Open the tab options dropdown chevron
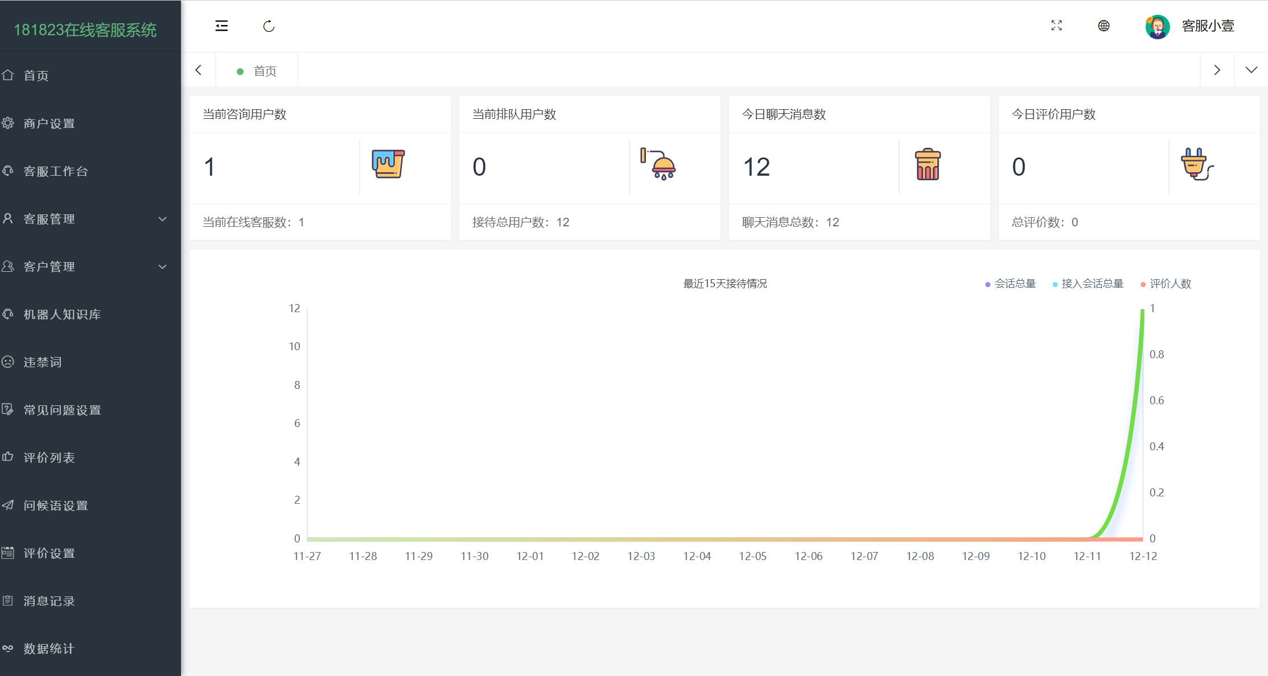This screenshot has height=676, width=1268. [1251, 70]
